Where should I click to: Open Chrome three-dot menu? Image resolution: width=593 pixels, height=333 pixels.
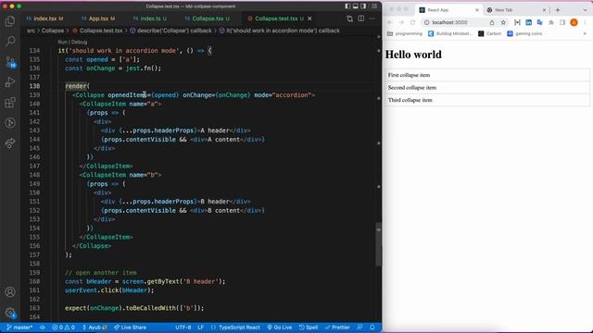586,22
